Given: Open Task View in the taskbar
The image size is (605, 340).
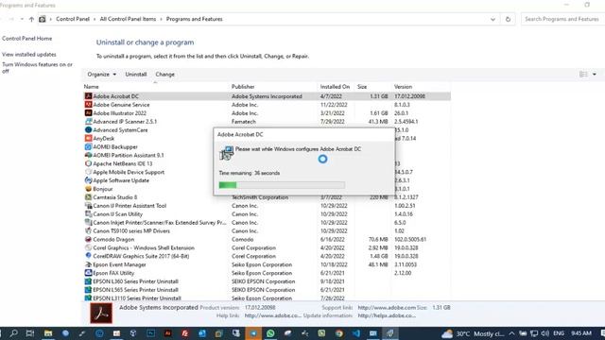Looking at the screenshot, I should (x=30, y=333).
